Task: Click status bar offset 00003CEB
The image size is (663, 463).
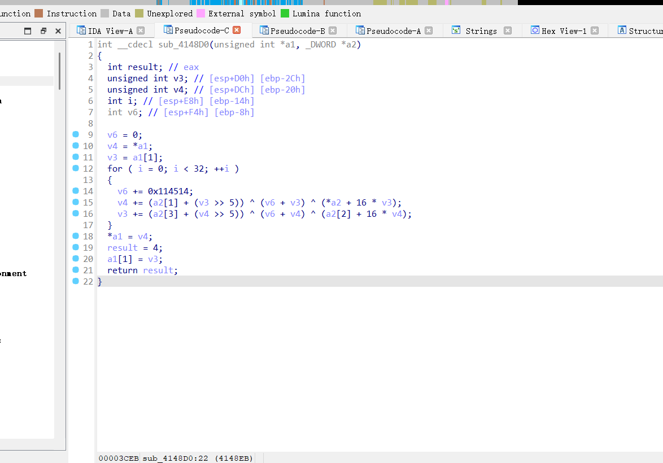Action: [119, 458]
